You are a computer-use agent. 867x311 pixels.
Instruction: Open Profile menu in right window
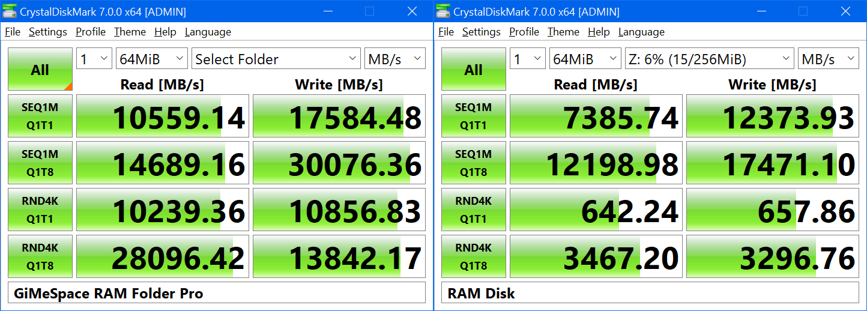pos(524,32)
